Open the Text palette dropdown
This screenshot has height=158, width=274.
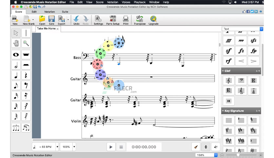(262, 29)
